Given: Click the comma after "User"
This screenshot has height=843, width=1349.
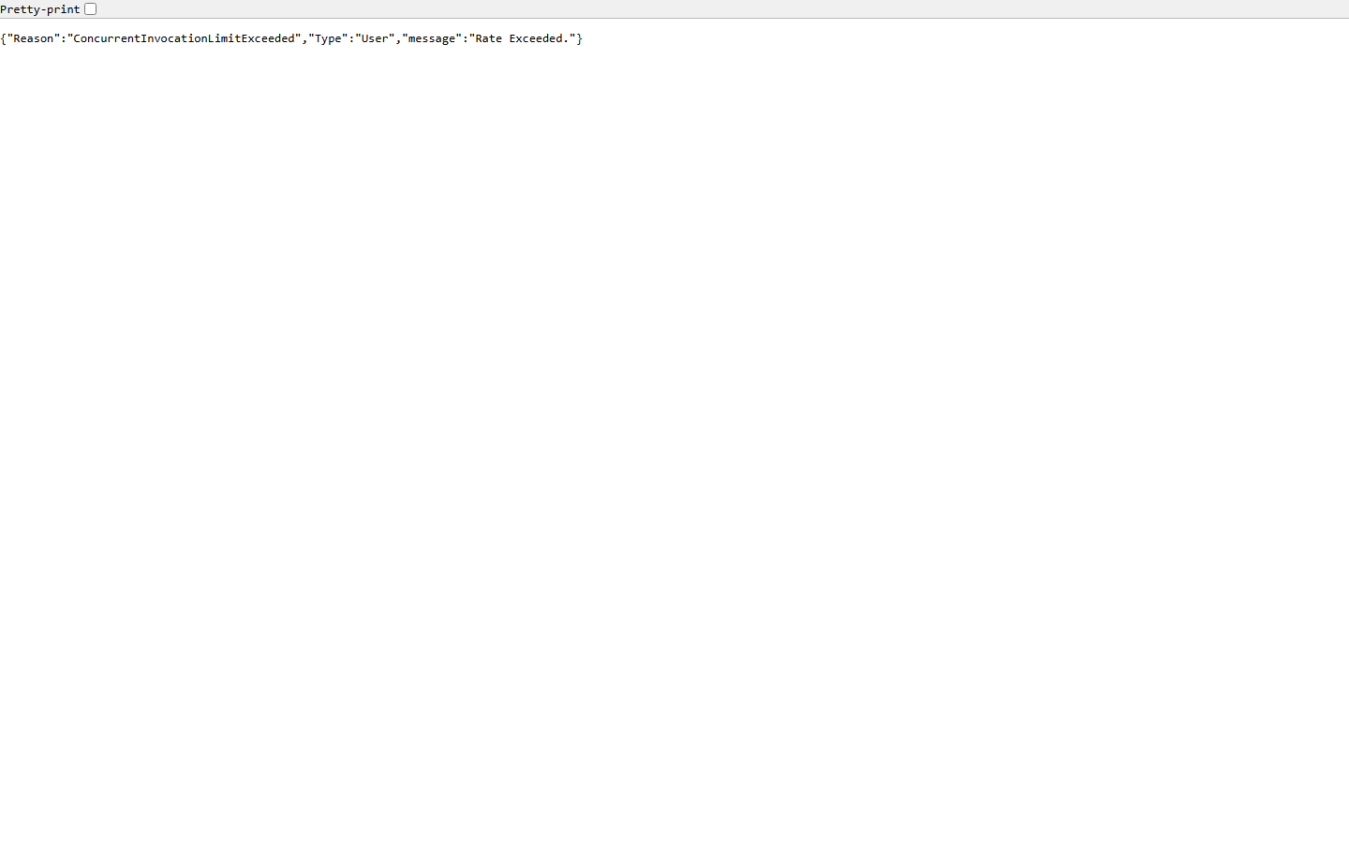Looking at the screenshot, I should pyautogui.click(x=396, y=38).
